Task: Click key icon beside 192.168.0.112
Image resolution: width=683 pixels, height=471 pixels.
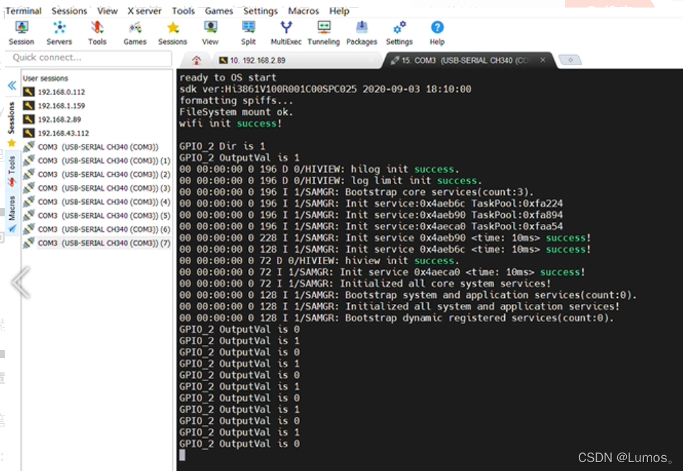Action: click(x=29, y=92)
